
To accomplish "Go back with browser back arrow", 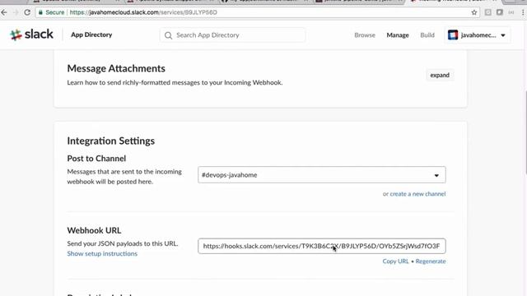I will click(4, 12).
